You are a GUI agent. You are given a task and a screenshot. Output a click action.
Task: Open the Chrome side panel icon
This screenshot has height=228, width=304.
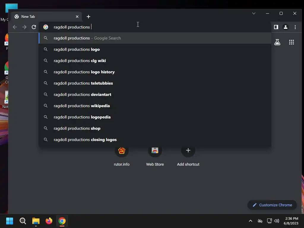pos(276,27)
